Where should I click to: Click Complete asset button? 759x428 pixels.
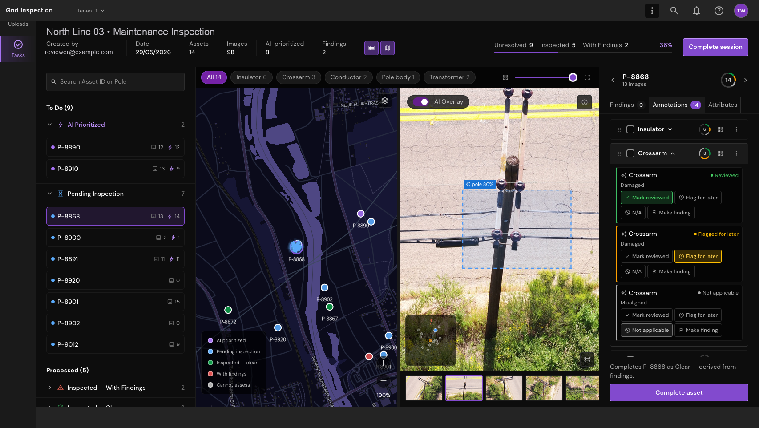coord(679,392)
